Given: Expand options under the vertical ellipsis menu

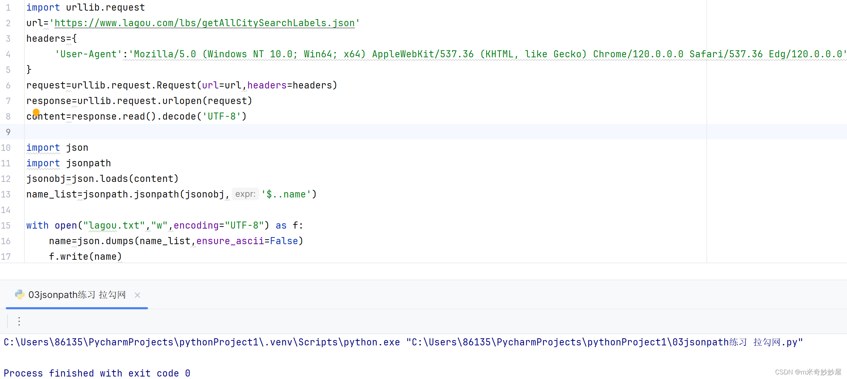Looking at the screenshot, I should [19, 321].
